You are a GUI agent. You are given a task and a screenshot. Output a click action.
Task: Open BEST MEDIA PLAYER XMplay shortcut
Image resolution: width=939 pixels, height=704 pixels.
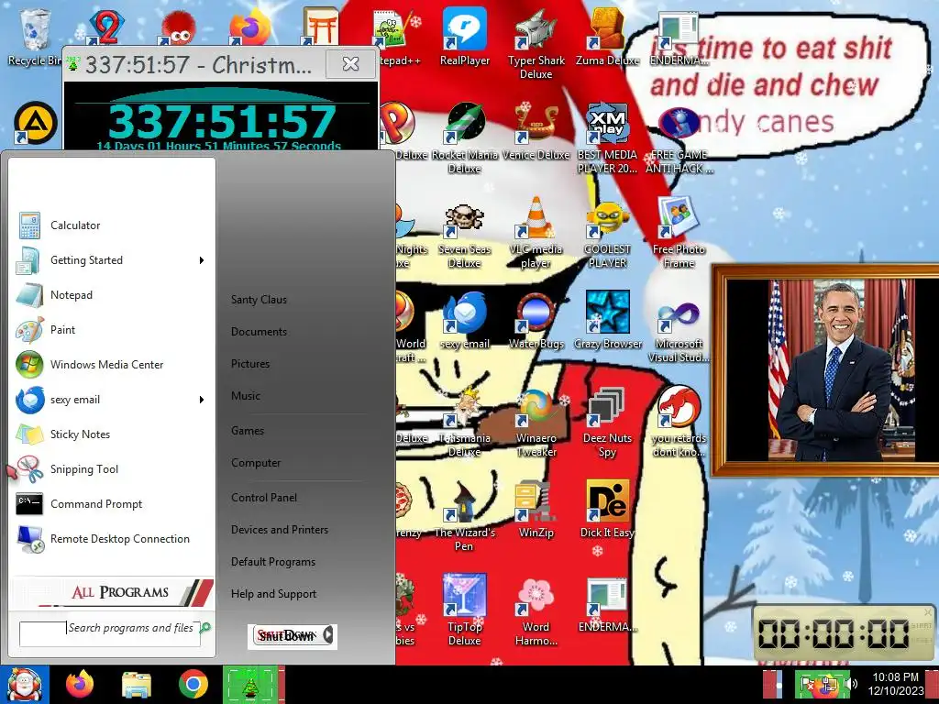(607, 137)
